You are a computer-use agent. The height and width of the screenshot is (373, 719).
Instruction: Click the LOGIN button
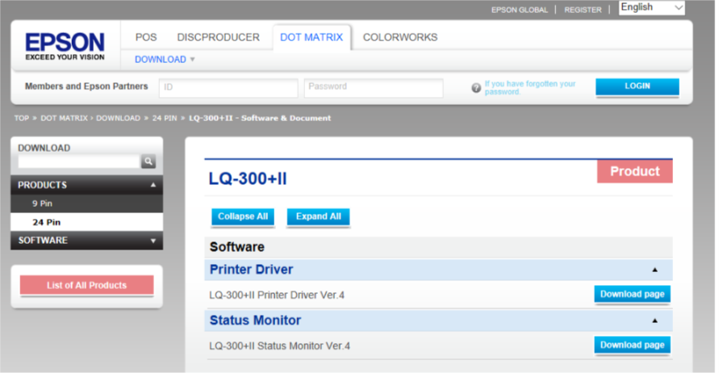click(637, 86)
